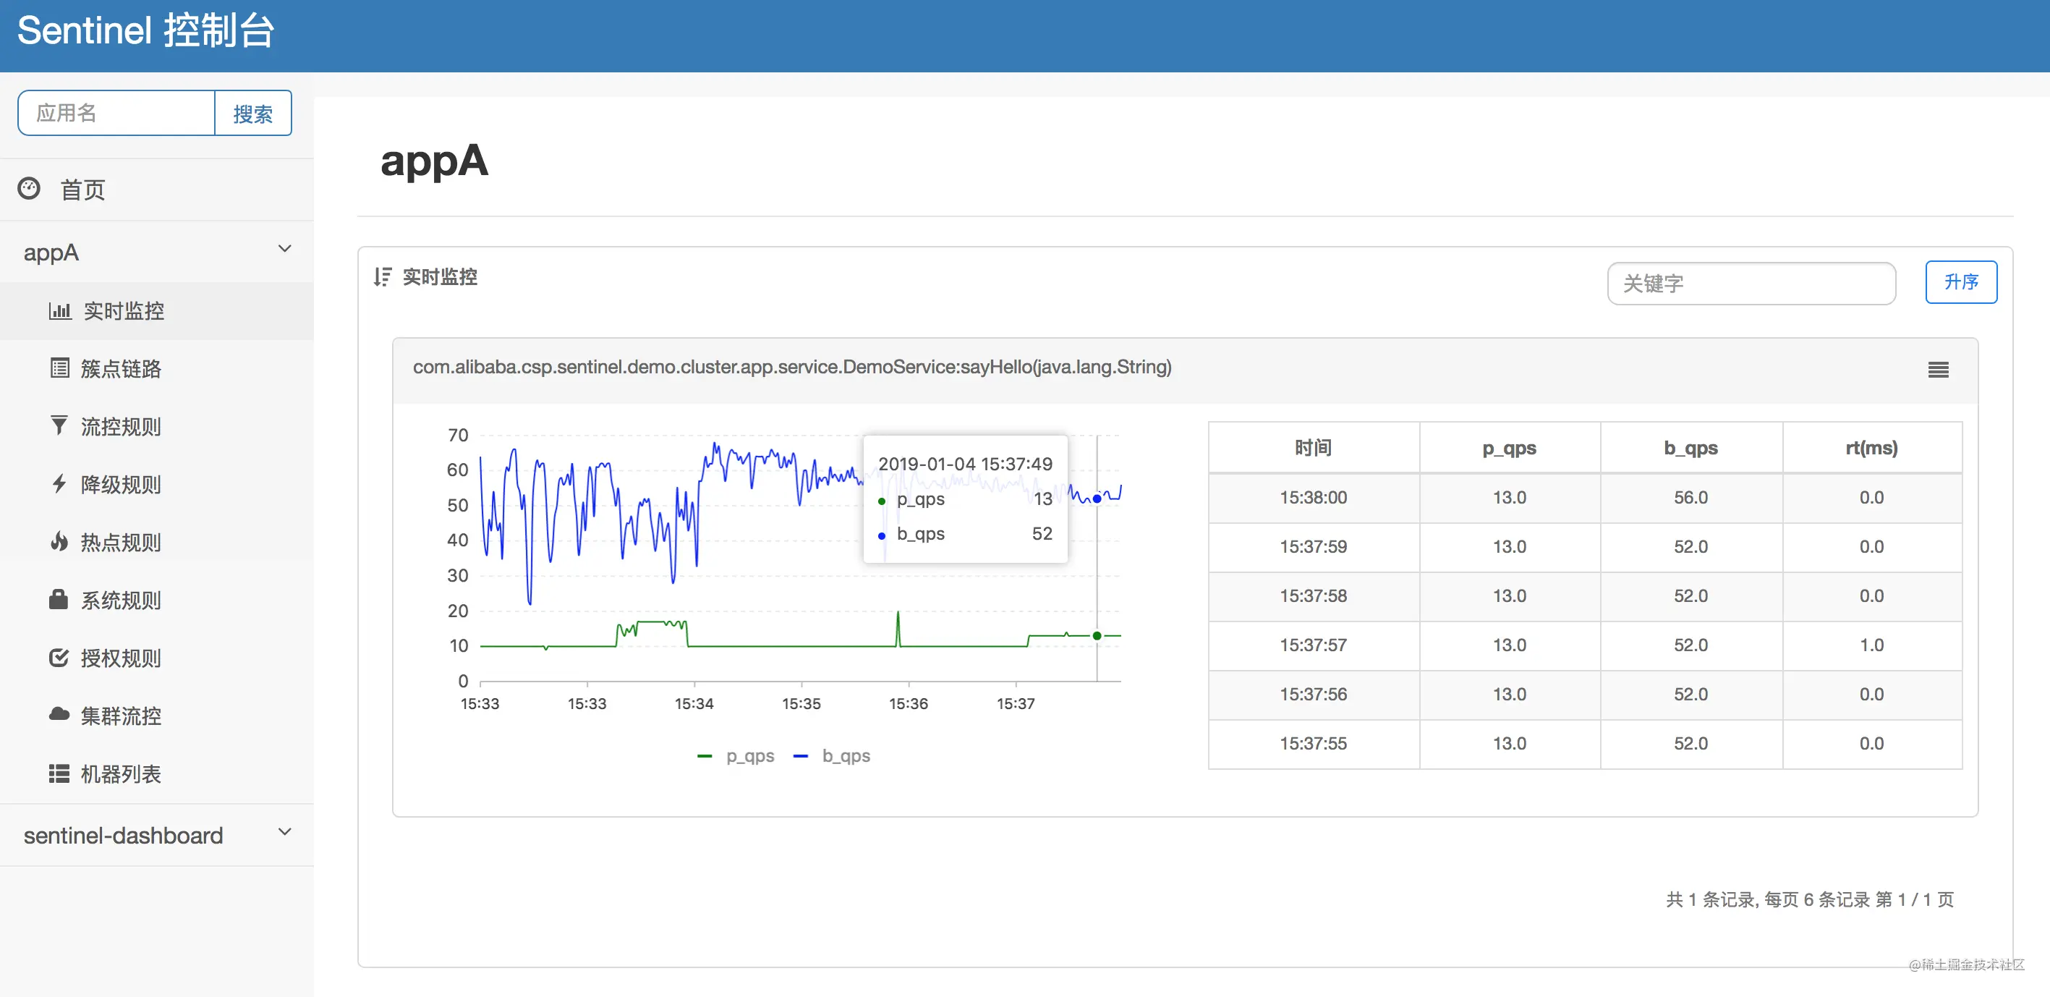Screen dimensions: 2050x997
Task: Click the lock icon for 系统规则
Action: point(59,599)
